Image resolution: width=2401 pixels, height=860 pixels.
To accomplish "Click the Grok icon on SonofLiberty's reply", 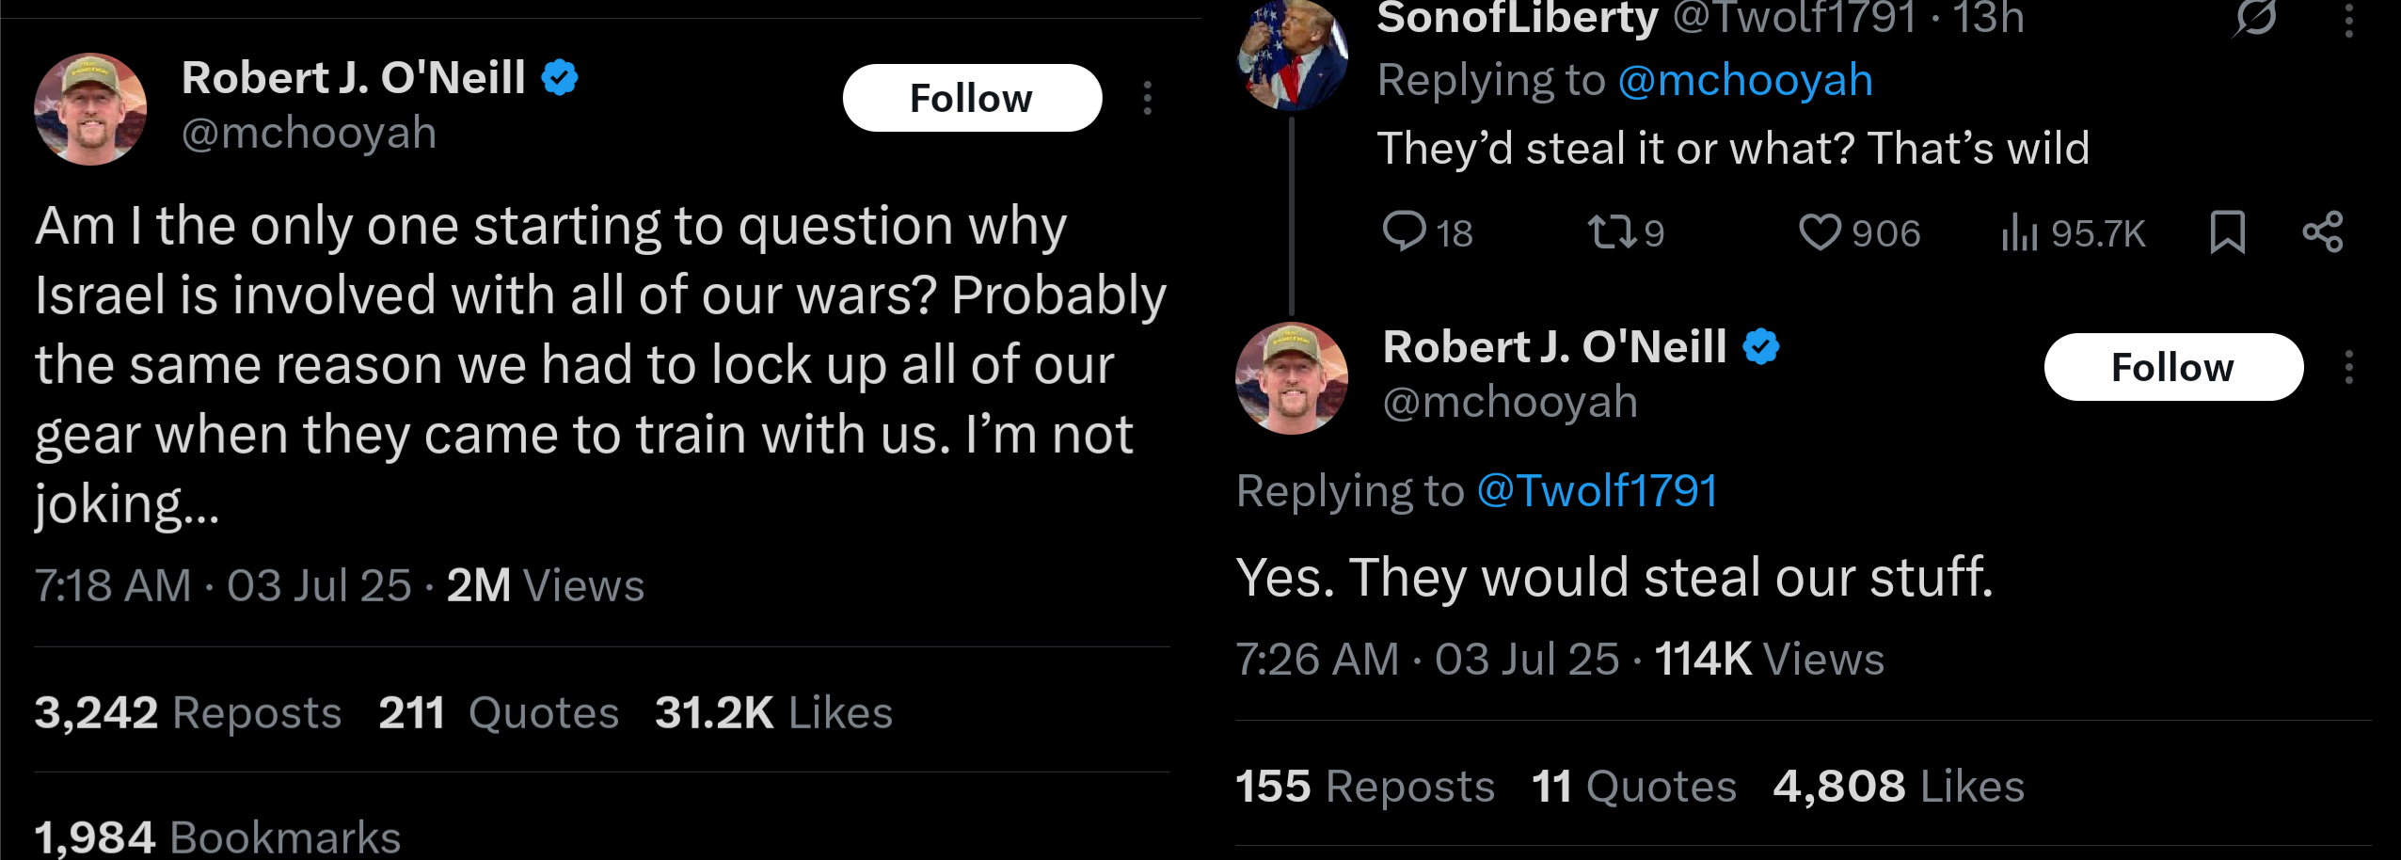I will coord(2254,17).
